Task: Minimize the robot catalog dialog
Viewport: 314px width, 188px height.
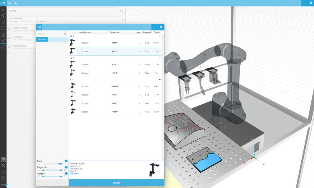Action: (155, 27)
